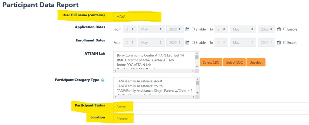Click the Unselect button
The width and height of the screenshot is (309, 125).
pyautogui.click(x=256, y=62)
